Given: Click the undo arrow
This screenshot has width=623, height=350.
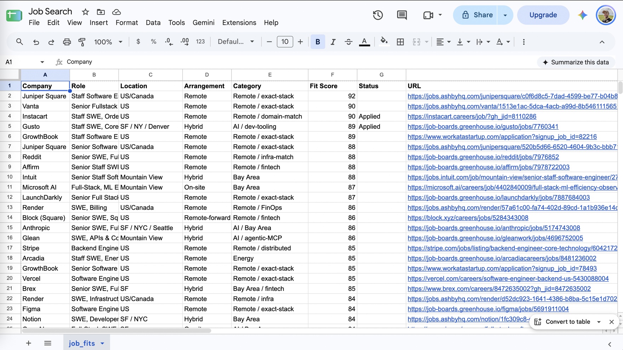Looking at the screenshot, I should tap(36, 42).
